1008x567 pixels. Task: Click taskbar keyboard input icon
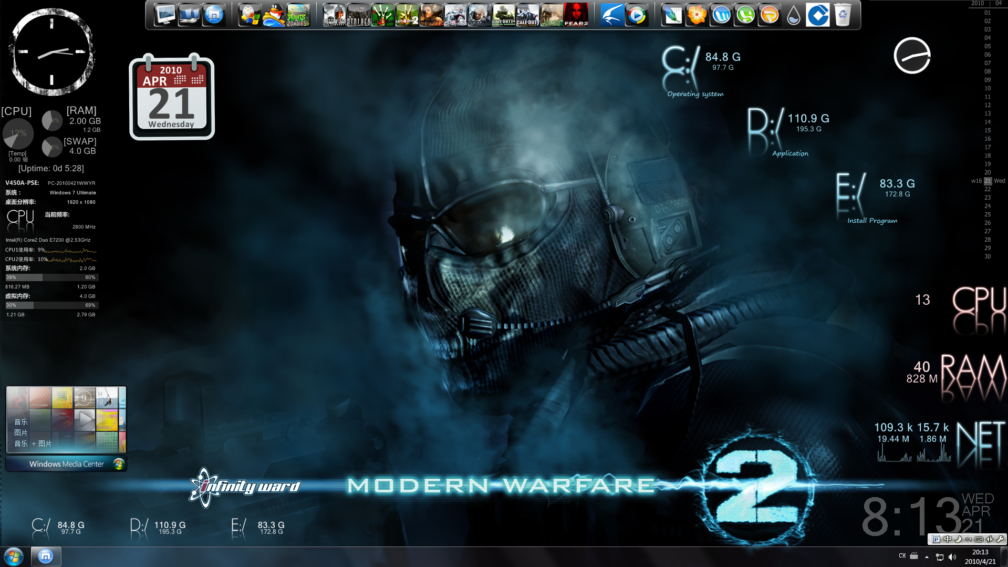point(914,556)
